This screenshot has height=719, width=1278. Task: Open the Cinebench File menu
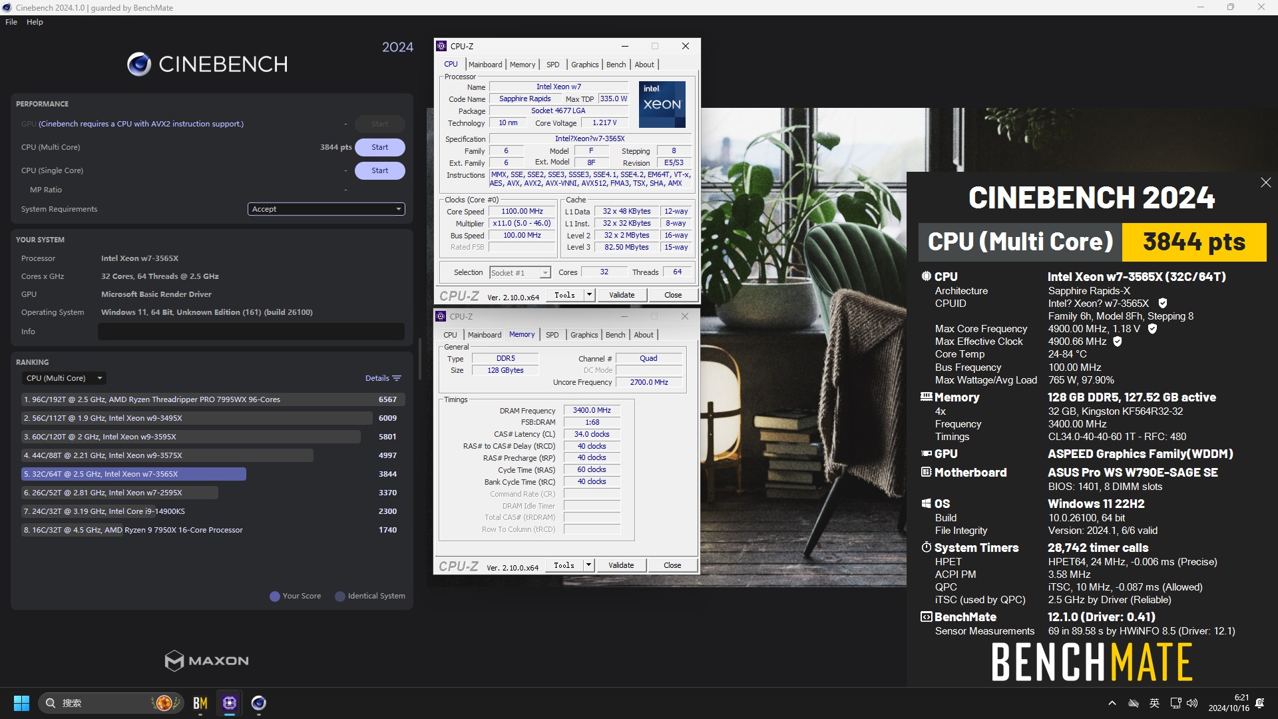click(11, 22)
